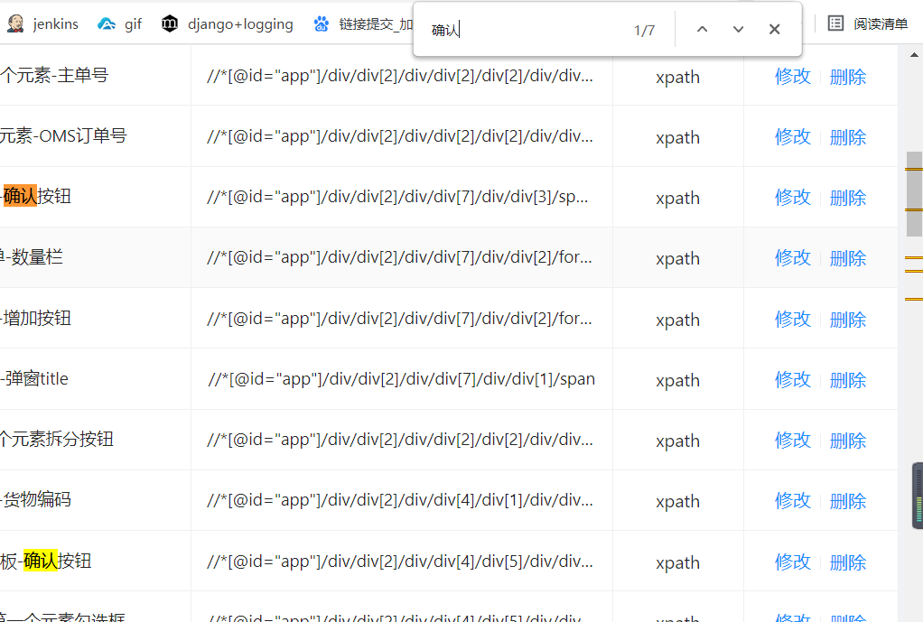Click the django+logging favicon
Screen dimensions: 923x622
point(170,24)
